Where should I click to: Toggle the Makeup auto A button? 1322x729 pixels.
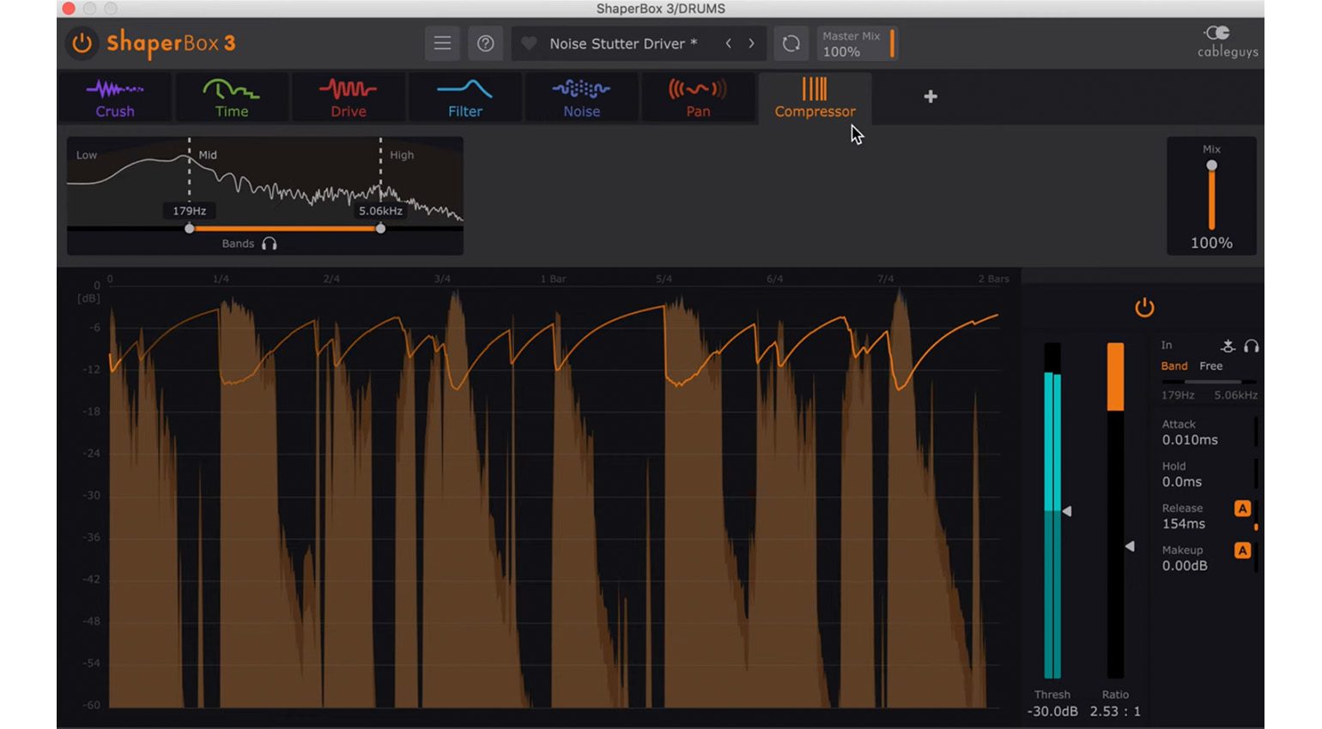click(1242, 551)
